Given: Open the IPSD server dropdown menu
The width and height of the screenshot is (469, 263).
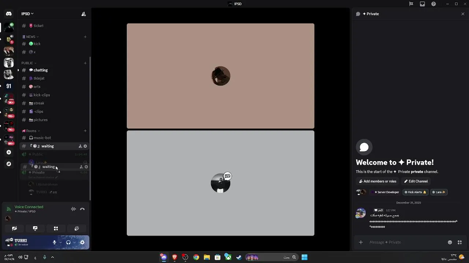Looking at the screenshot, I should (27, 14).
